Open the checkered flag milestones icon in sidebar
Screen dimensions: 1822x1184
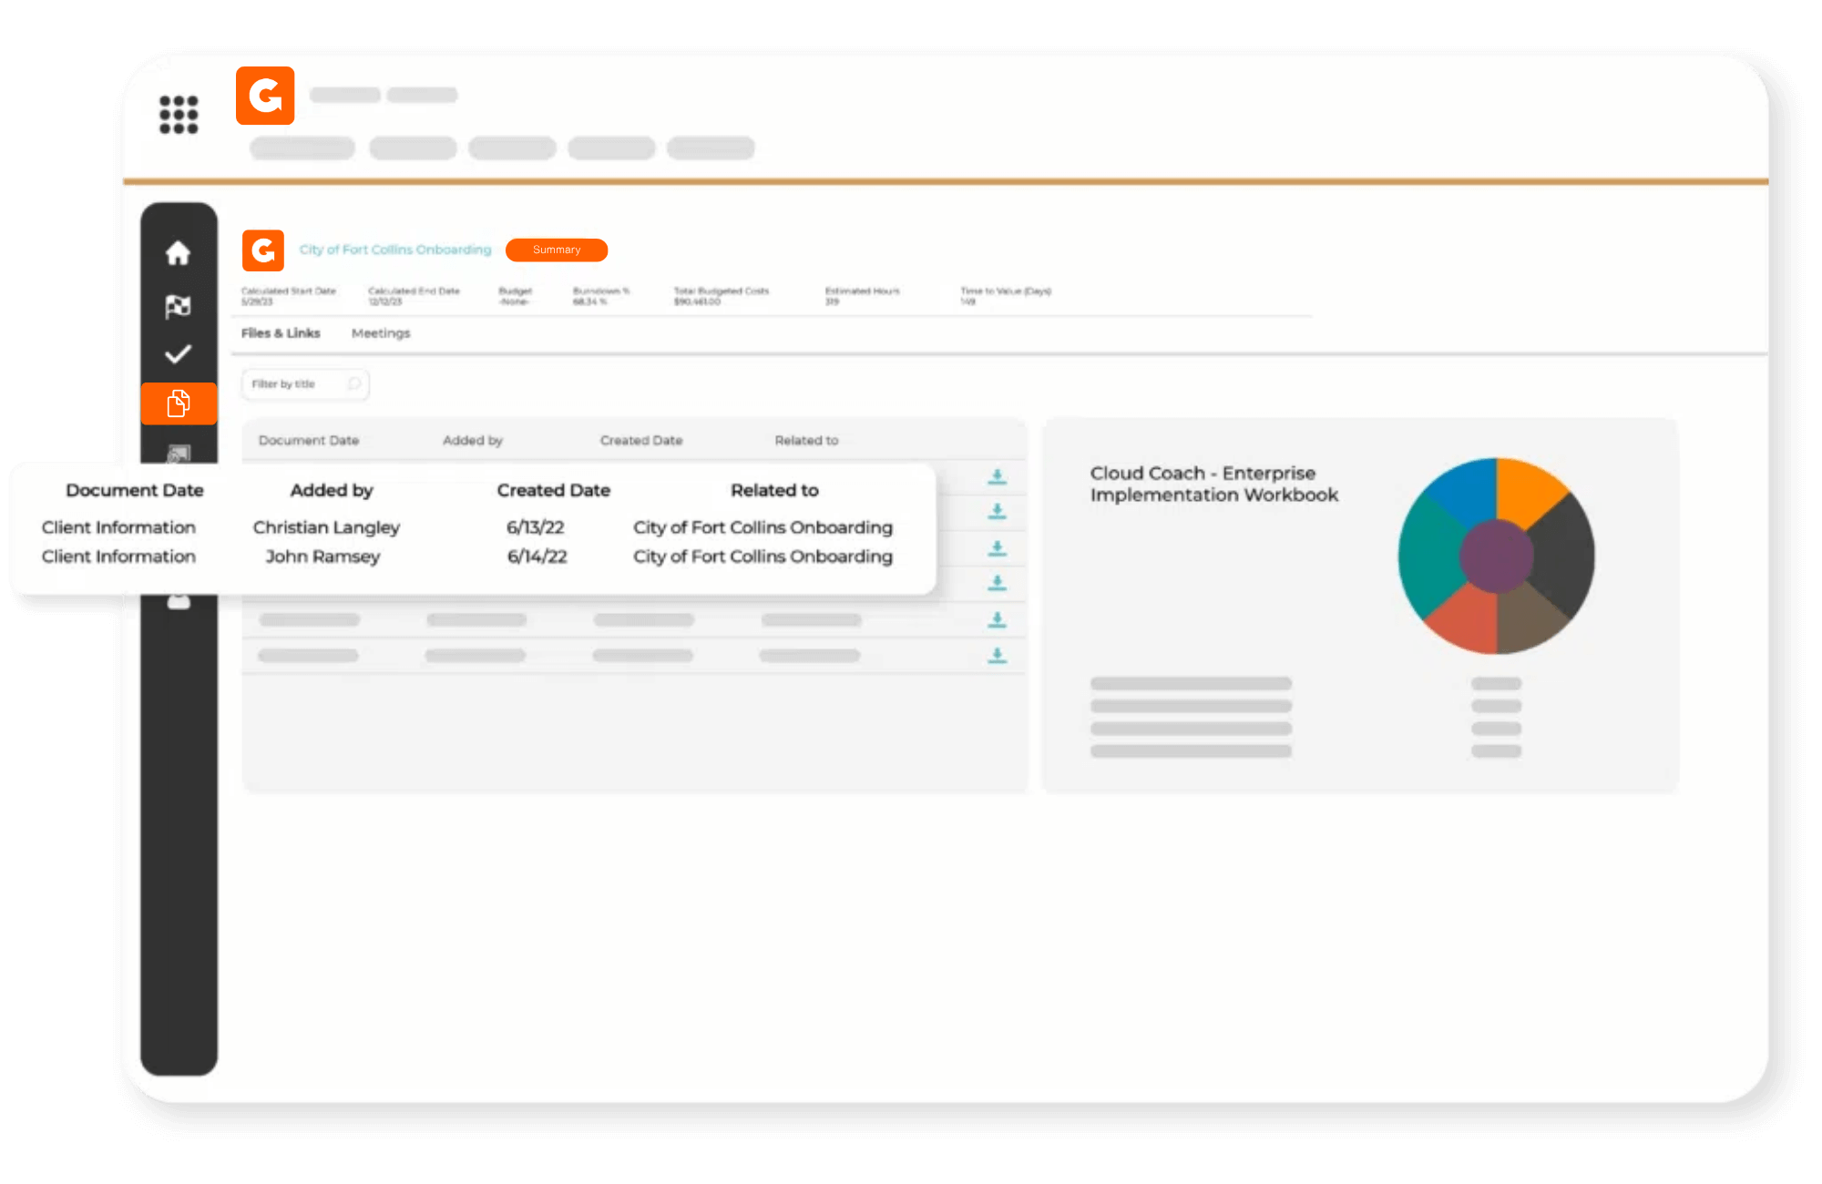click(x=179, y=306)
